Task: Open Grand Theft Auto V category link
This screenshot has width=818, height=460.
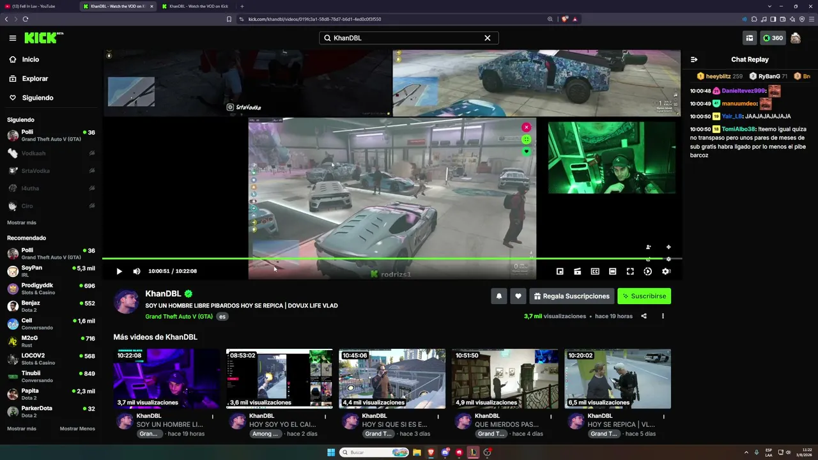Action: (x=179, y=317)
